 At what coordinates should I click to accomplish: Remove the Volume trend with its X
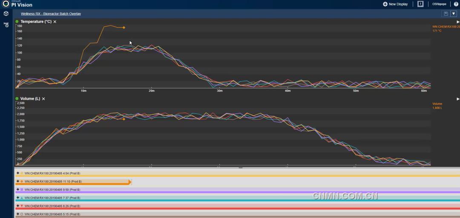tap(43, 99)
